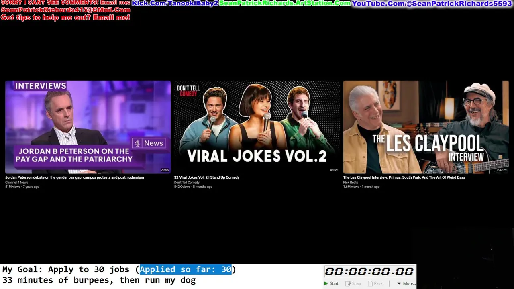Start the stopwatch timer
This screenshot has height=289, width=514.
coord(331,283)
